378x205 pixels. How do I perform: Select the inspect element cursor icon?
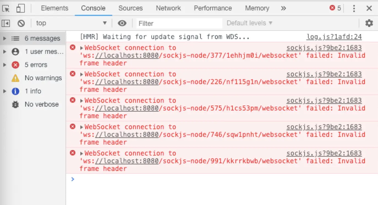pyautogui.click(x=6, y=9)
